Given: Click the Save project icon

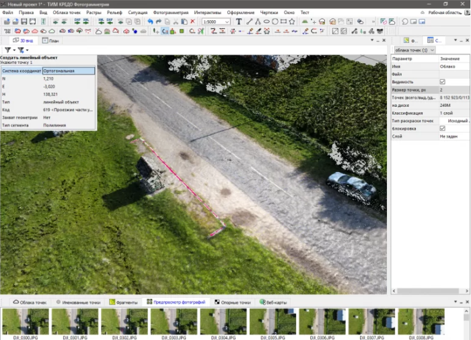Looking at the screenshot, I should [25, 22].
